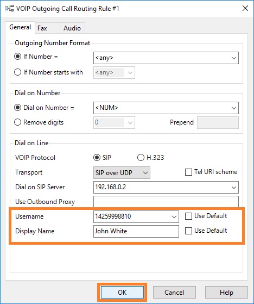Screen dimensions: 254x304
Task: Check Use Default beside Display Name
Action: click(x=188, y=231)
